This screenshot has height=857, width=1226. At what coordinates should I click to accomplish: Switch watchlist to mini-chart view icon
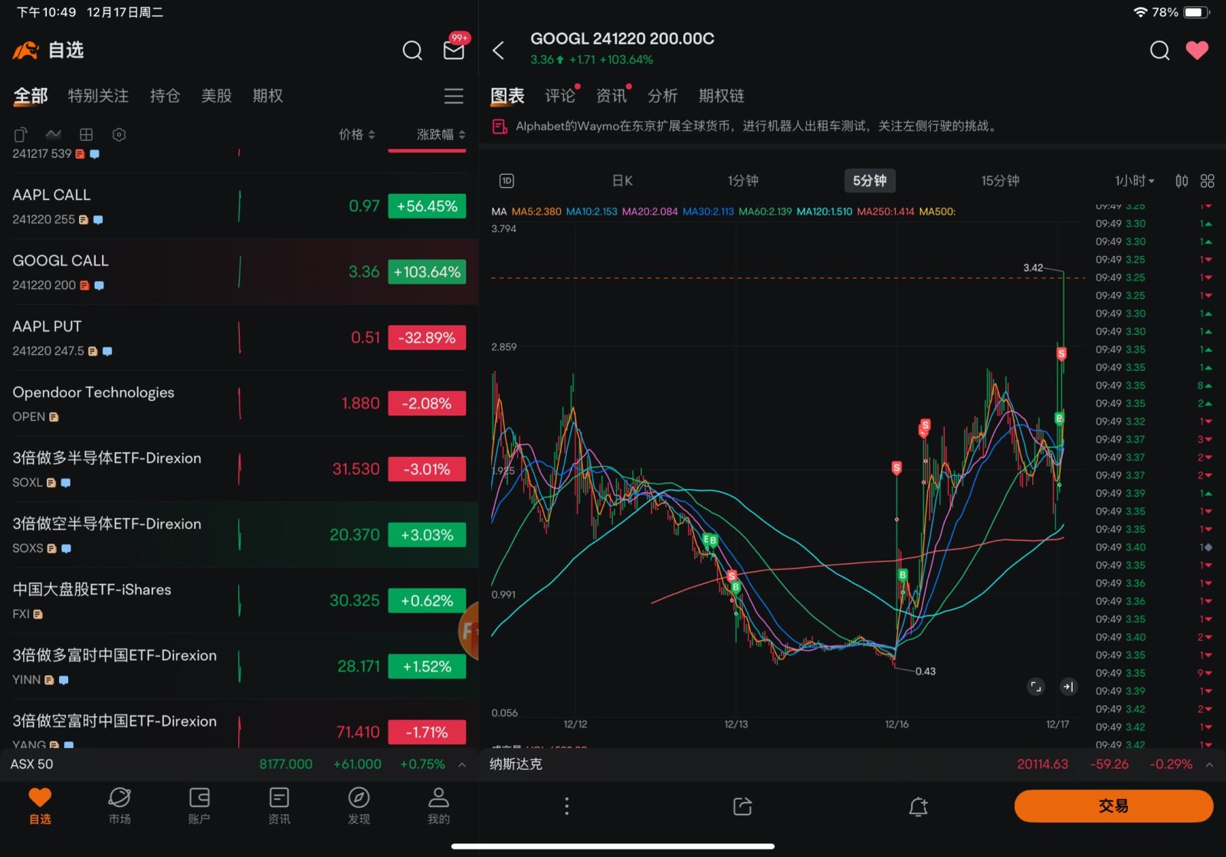coord(54,134)
